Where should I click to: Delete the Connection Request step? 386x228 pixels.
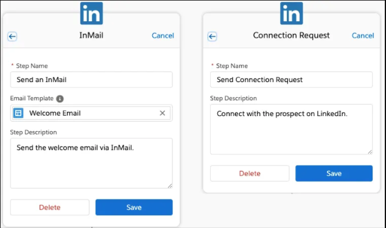tap(250, 173)
